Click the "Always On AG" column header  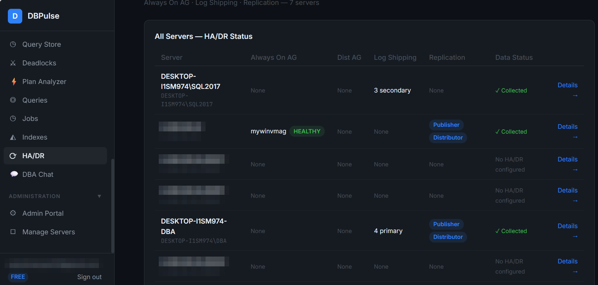[x=274, y=58]
